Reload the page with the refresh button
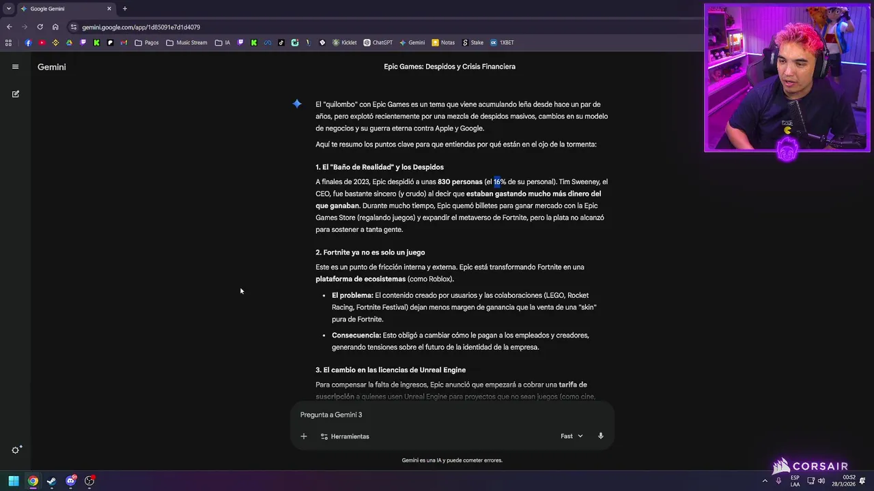Image resolution: width=874 pixels, height=491 pixels. point(40,27)
